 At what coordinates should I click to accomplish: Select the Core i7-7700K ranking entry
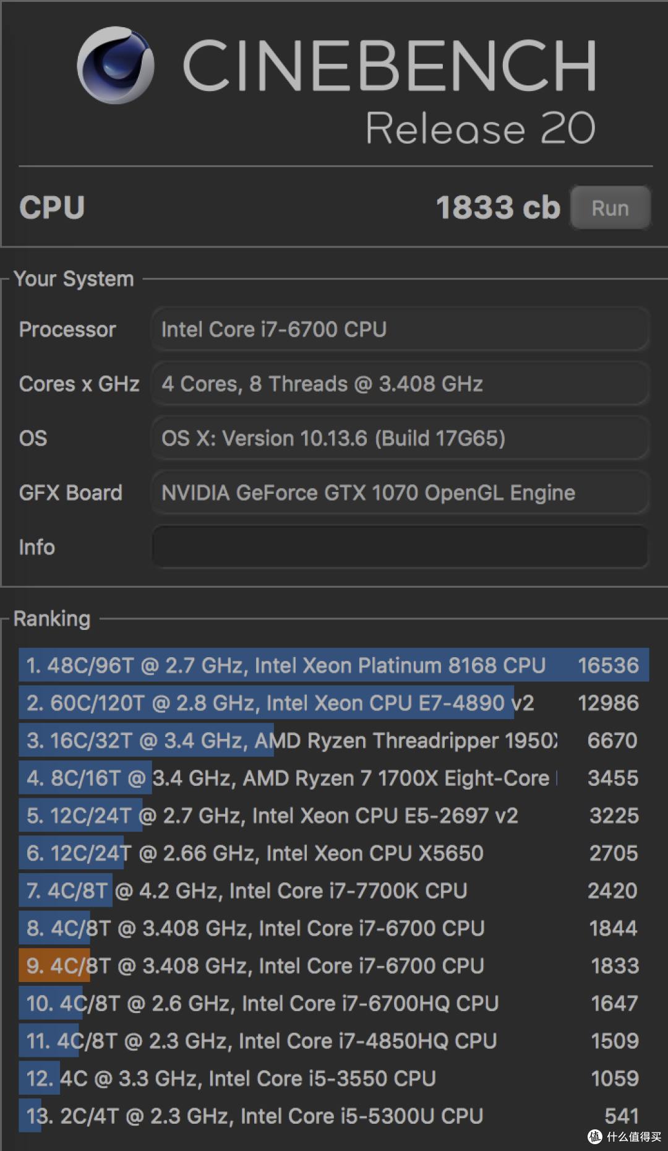coord(334,890)
